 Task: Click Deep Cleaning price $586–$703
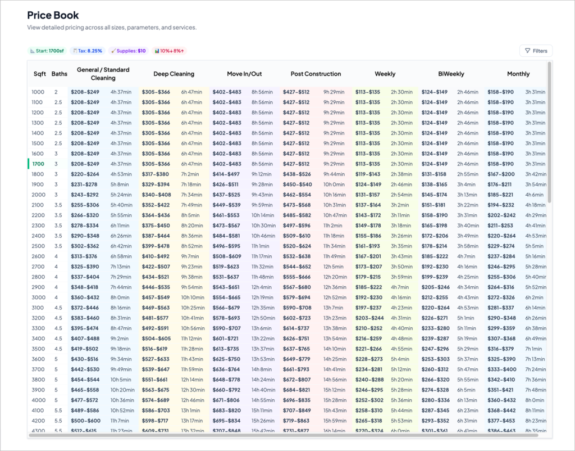click(156, 411)
